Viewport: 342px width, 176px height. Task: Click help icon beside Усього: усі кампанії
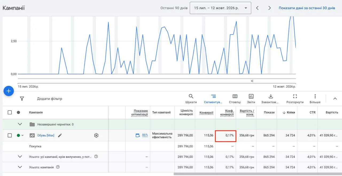96,157
